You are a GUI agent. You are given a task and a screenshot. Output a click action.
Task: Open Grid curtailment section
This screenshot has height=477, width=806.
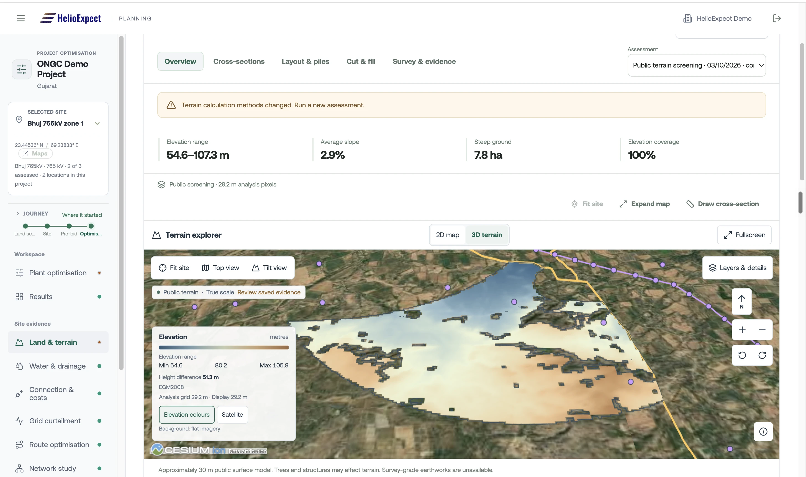58,421
